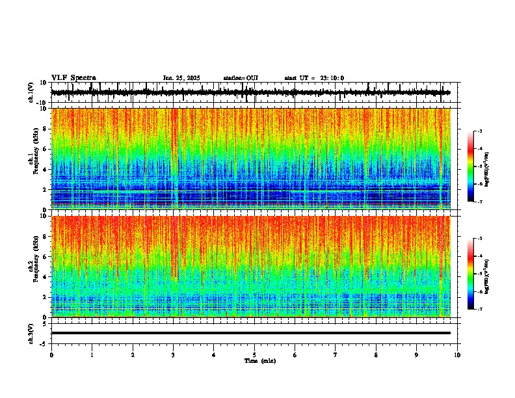This screenshot has width=515, height=398.
Task: Click the "2" kHz tick of ch.2 spectrogram
Action: click(46, 297)
